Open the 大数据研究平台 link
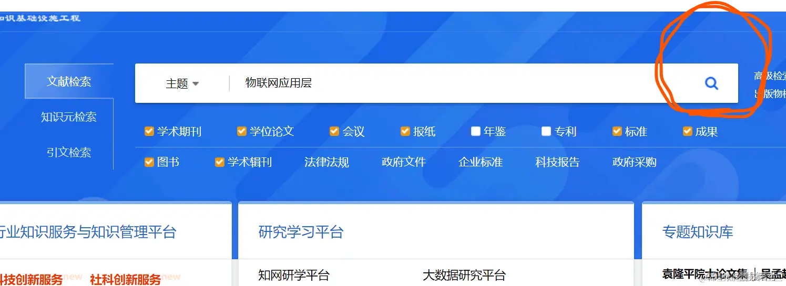 464,275
